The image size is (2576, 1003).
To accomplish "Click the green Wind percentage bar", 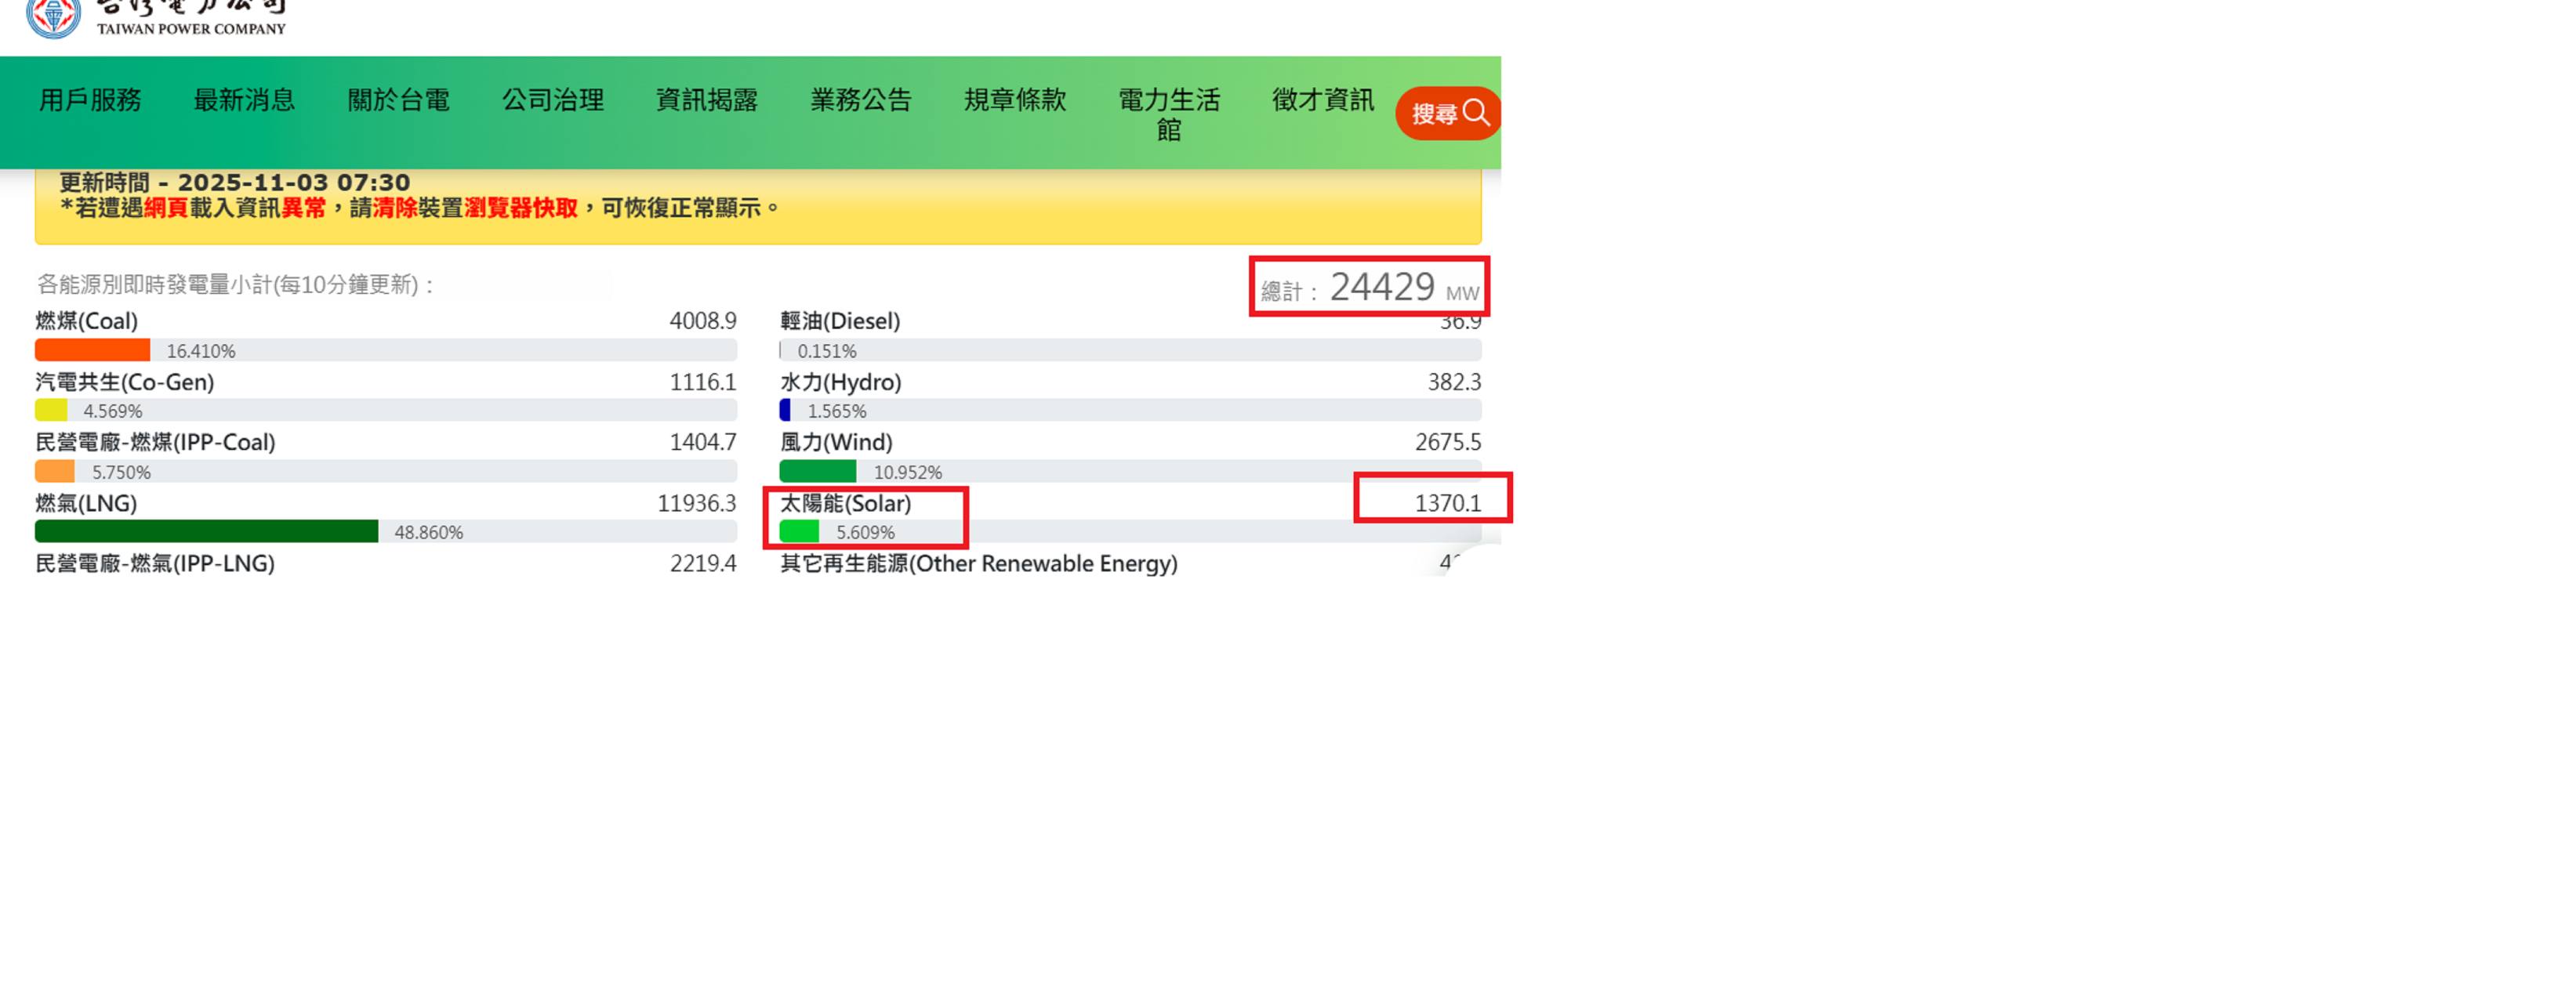I will point(817,471).
